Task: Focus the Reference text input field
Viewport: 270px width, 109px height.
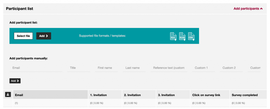Action: 169,68
